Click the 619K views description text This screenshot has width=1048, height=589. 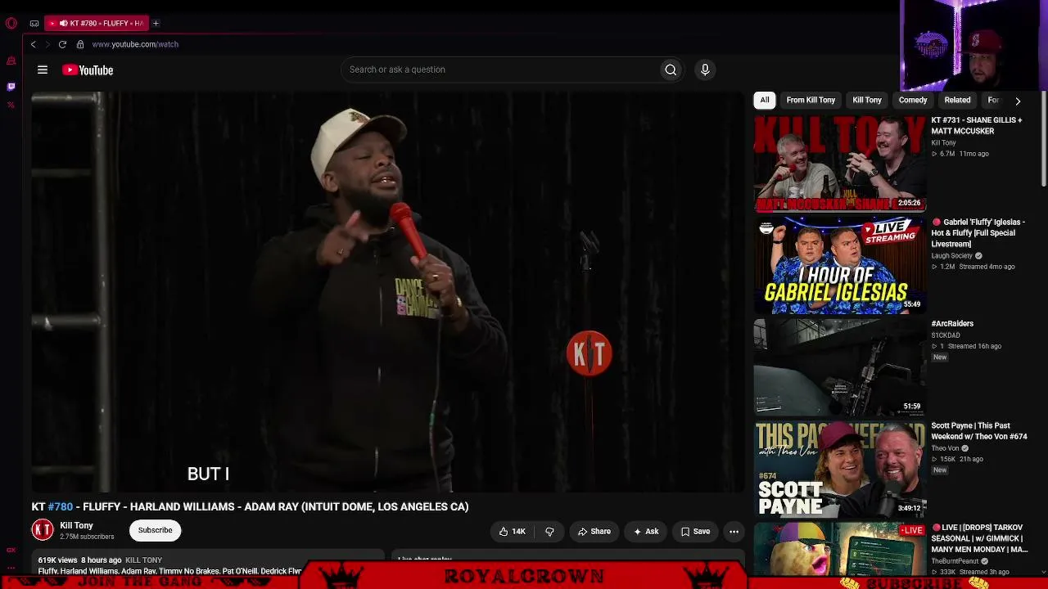click(x=56, y=560)
